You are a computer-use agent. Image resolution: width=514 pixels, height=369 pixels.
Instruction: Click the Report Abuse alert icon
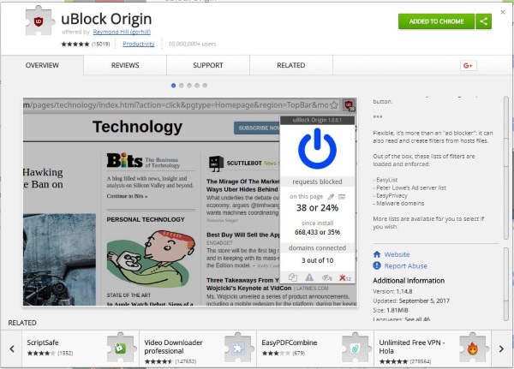click(378, 265)
